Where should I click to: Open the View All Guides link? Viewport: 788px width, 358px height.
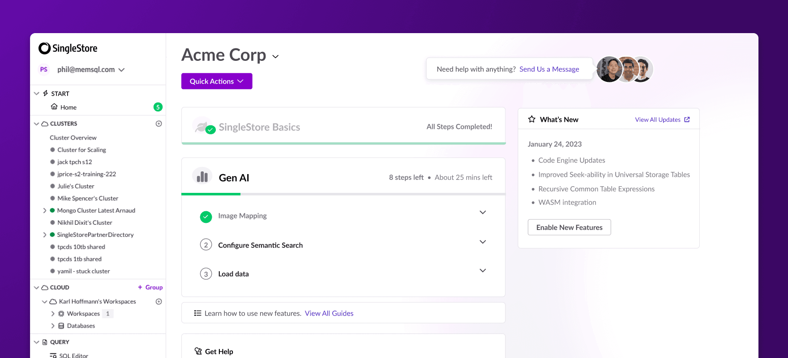[329, 313]
